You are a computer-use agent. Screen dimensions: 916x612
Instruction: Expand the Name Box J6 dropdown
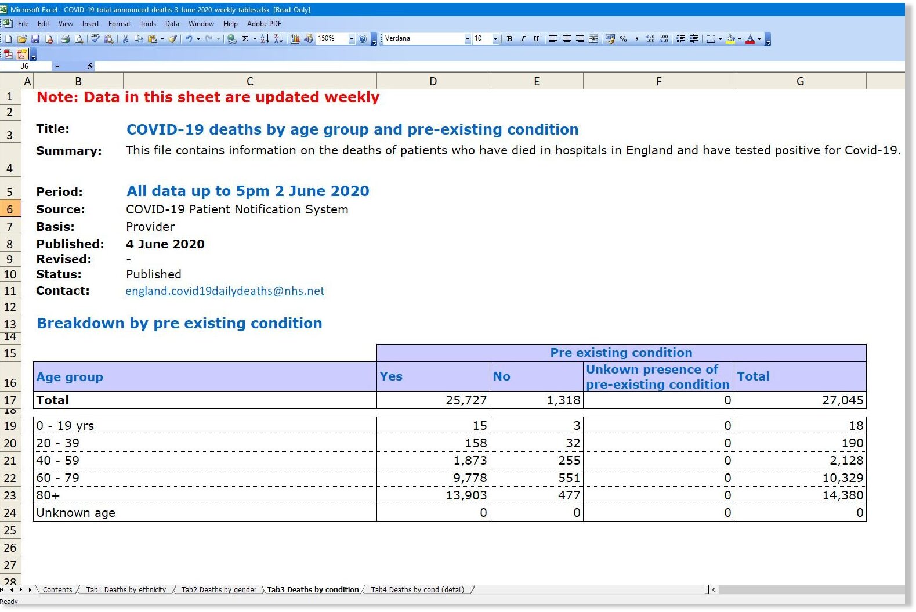[57, 67]
